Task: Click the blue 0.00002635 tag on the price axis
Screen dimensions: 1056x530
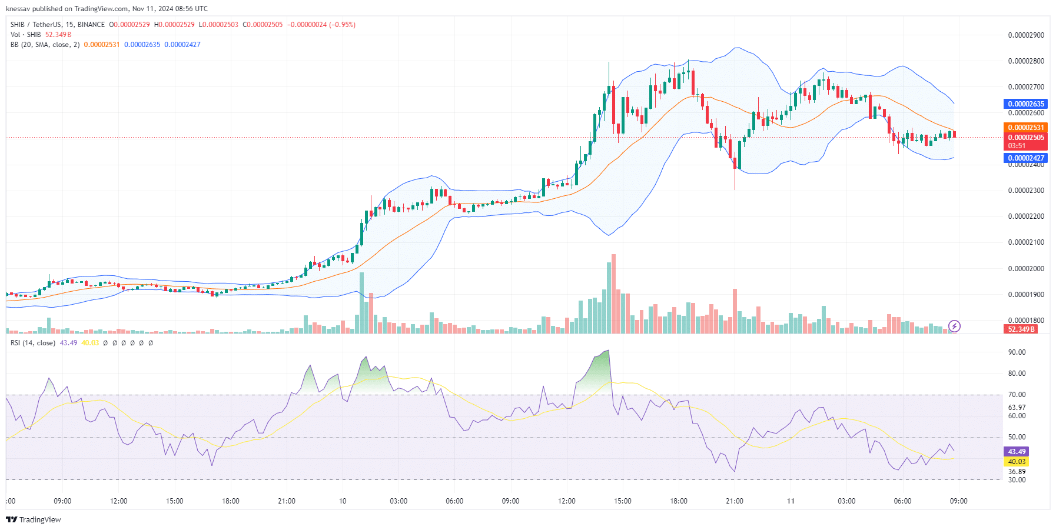Action: coord(1025,104)
